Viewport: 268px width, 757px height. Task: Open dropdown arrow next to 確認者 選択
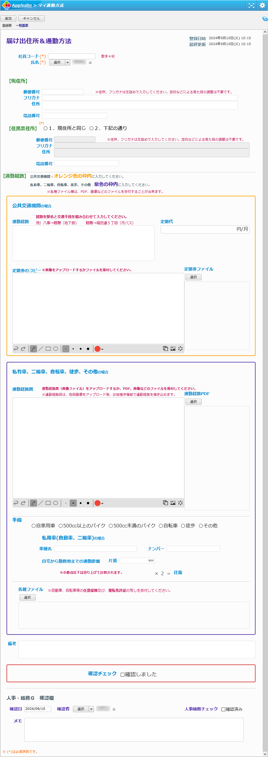[x=91, y=709]
